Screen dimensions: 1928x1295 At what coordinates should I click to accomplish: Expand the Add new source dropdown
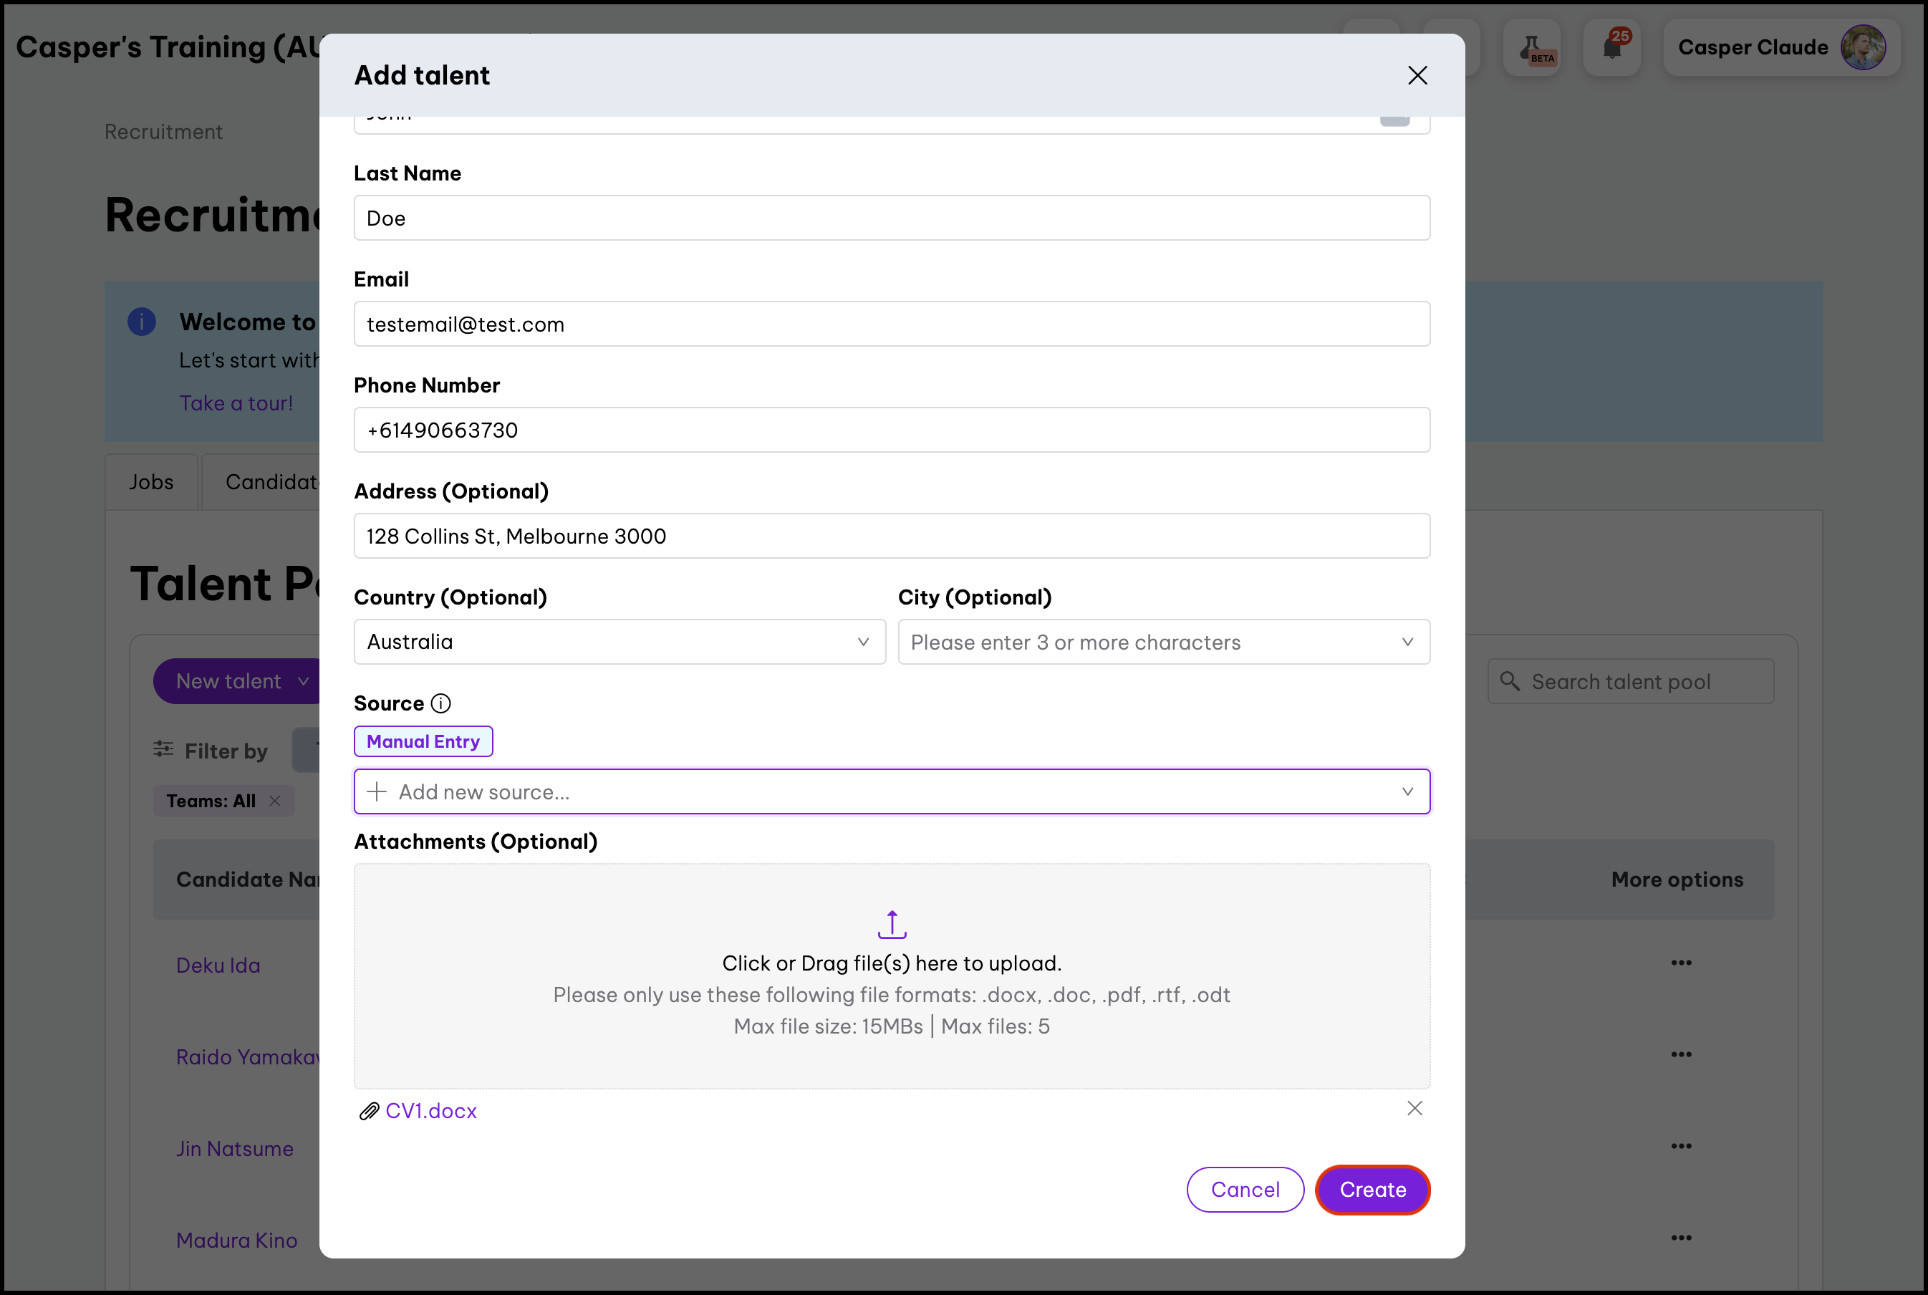click(1407, 791)
